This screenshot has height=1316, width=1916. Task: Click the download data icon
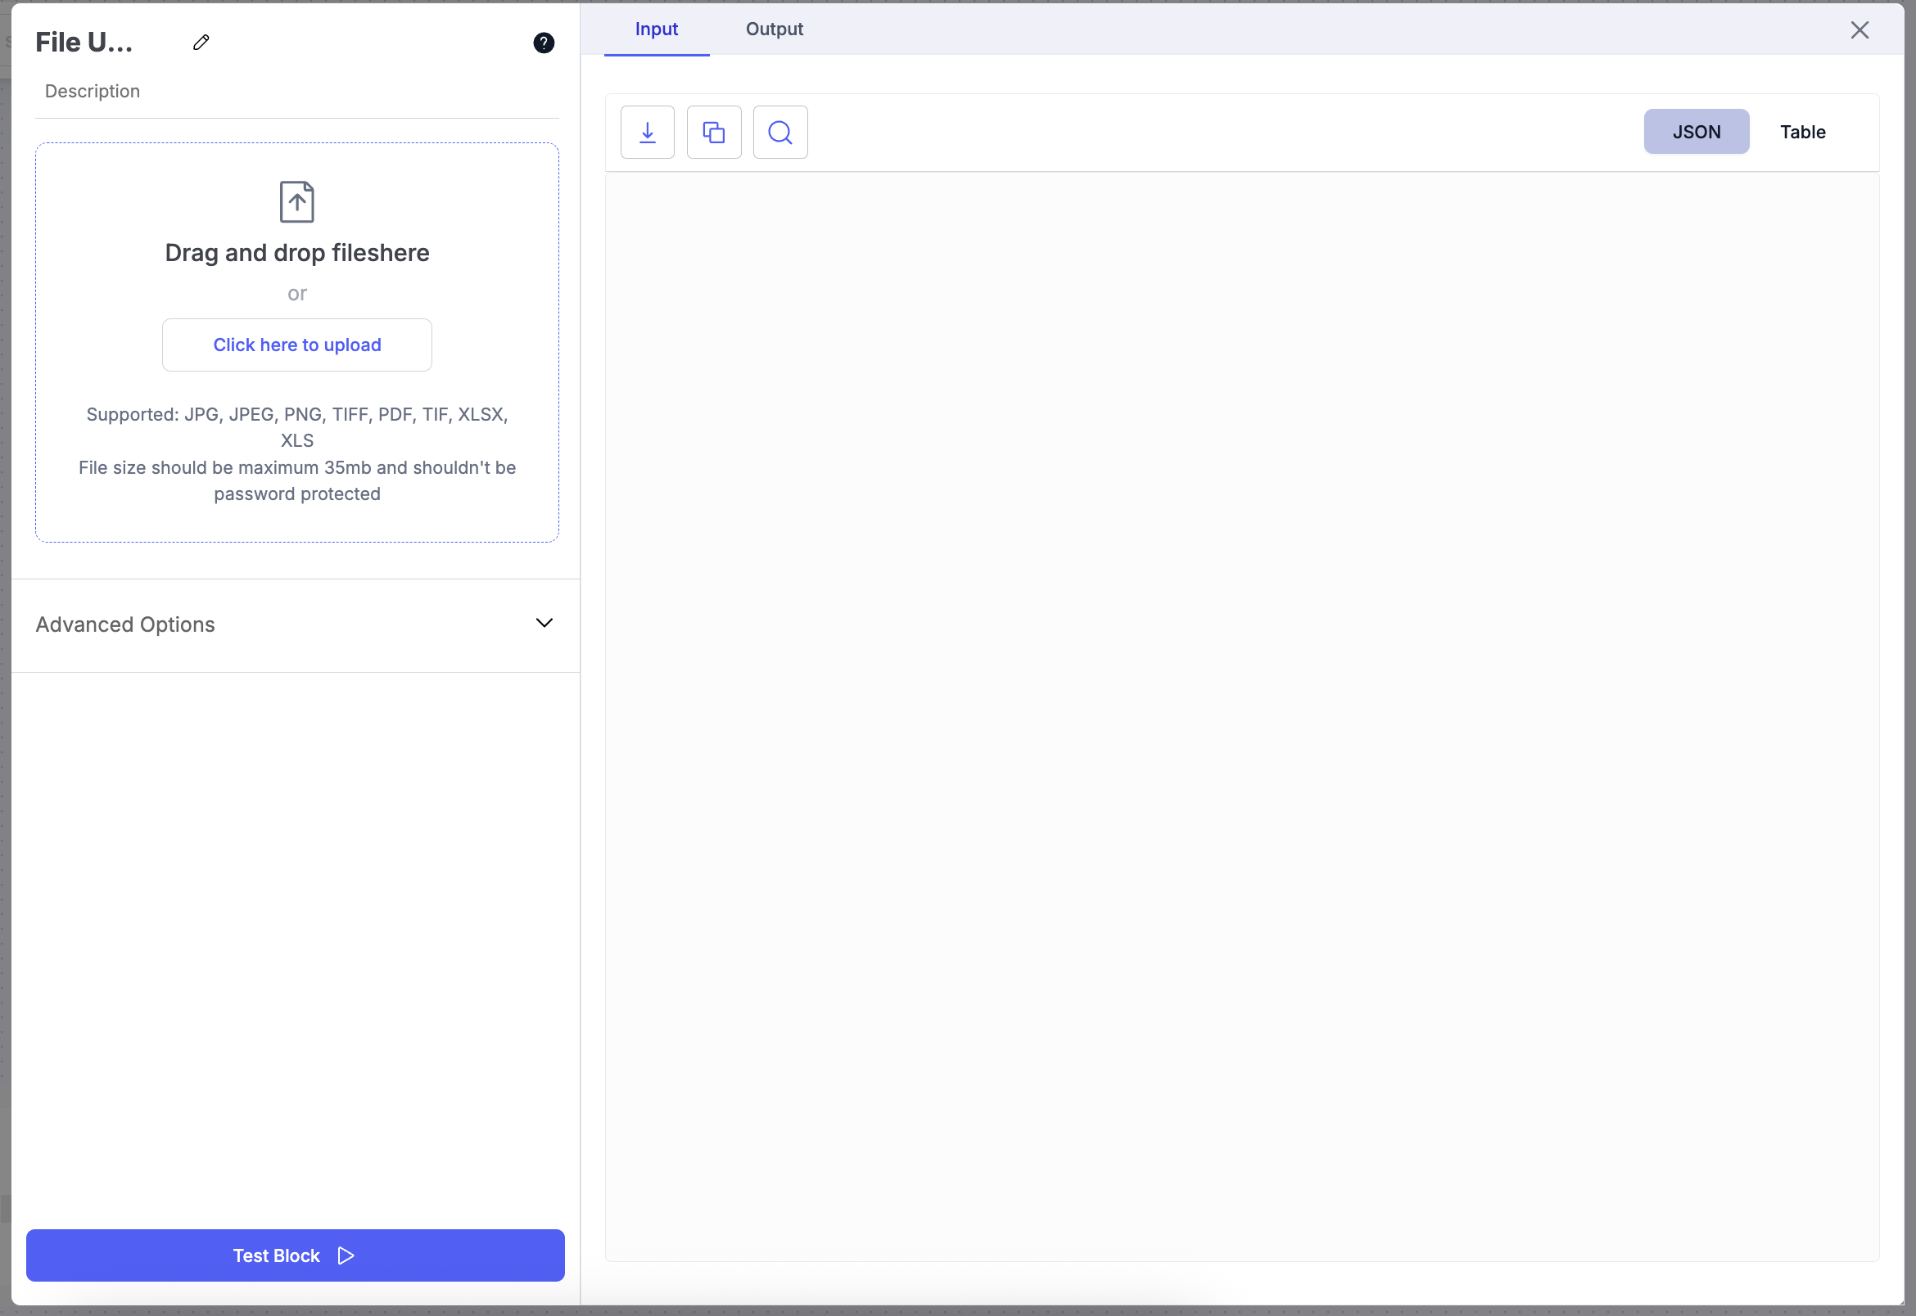(x=648, y=132)
